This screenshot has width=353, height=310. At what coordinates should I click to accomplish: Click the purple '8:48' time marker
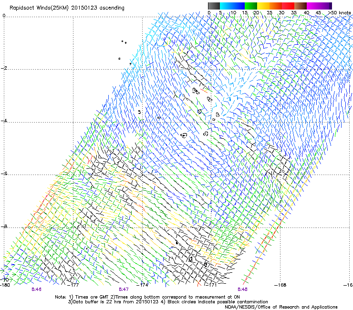[x=242, y=289]
